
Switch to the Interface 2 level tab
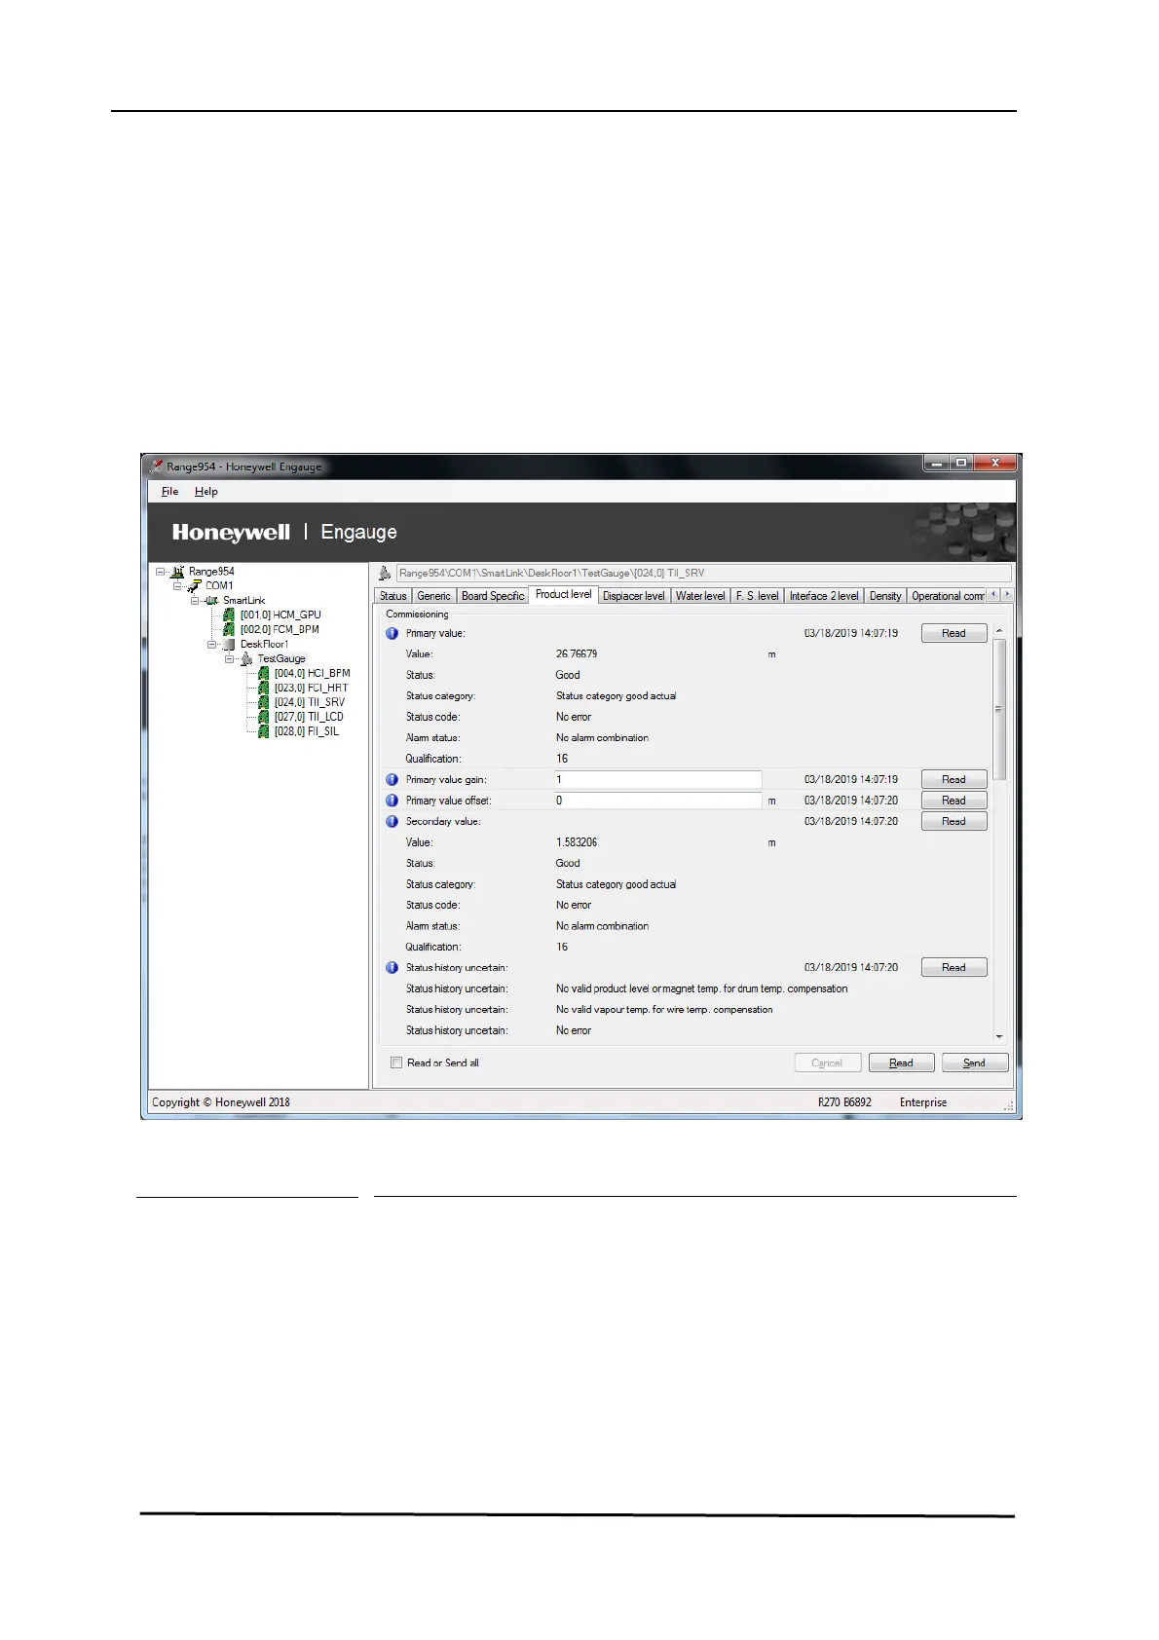point(824,596)
